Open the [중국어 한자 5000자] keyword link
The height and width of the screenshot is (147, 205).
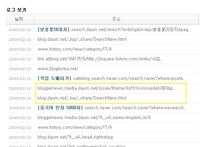pyautogui.click(x=60, y=108)
